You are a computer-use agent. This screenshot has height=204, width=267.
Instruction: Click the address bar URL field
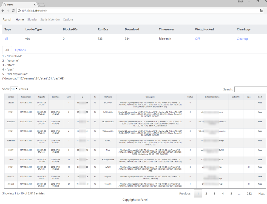coord(140,11)
